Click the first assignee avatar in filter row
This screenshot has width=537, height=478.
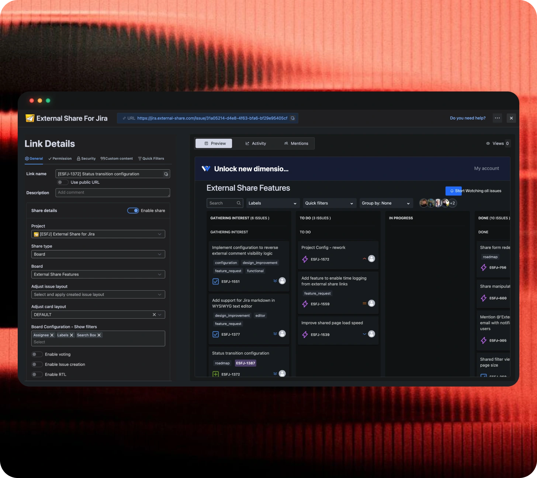pos(423,203)
